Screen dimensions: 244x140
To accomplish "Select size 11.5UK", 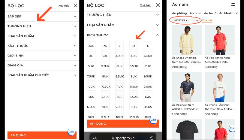I will (134, 87).
